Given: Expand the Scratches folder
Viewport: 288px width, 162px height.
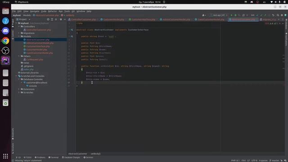Looking at the screenshot, I should 19,93.
